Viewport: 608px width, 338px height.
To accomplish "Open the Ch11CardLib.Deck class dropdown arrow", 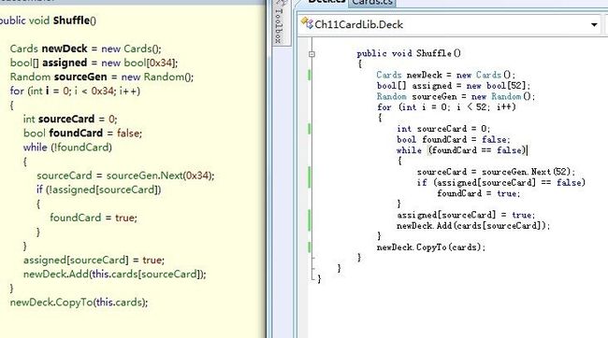I will point(594,25).
